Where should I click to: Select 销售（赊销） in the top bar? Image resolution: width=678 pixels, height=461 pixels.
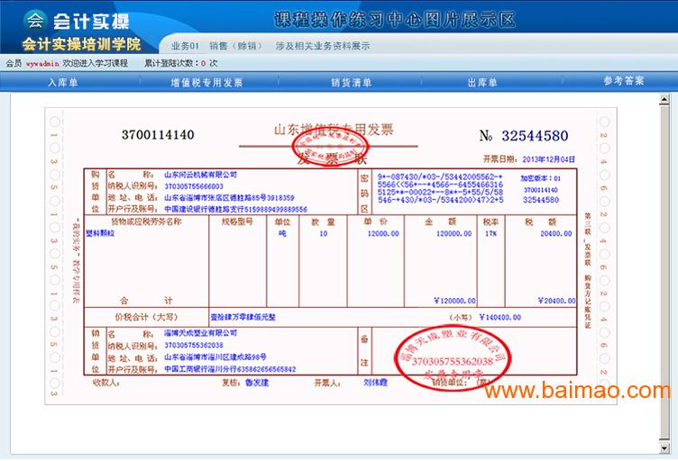pos(231,45)
